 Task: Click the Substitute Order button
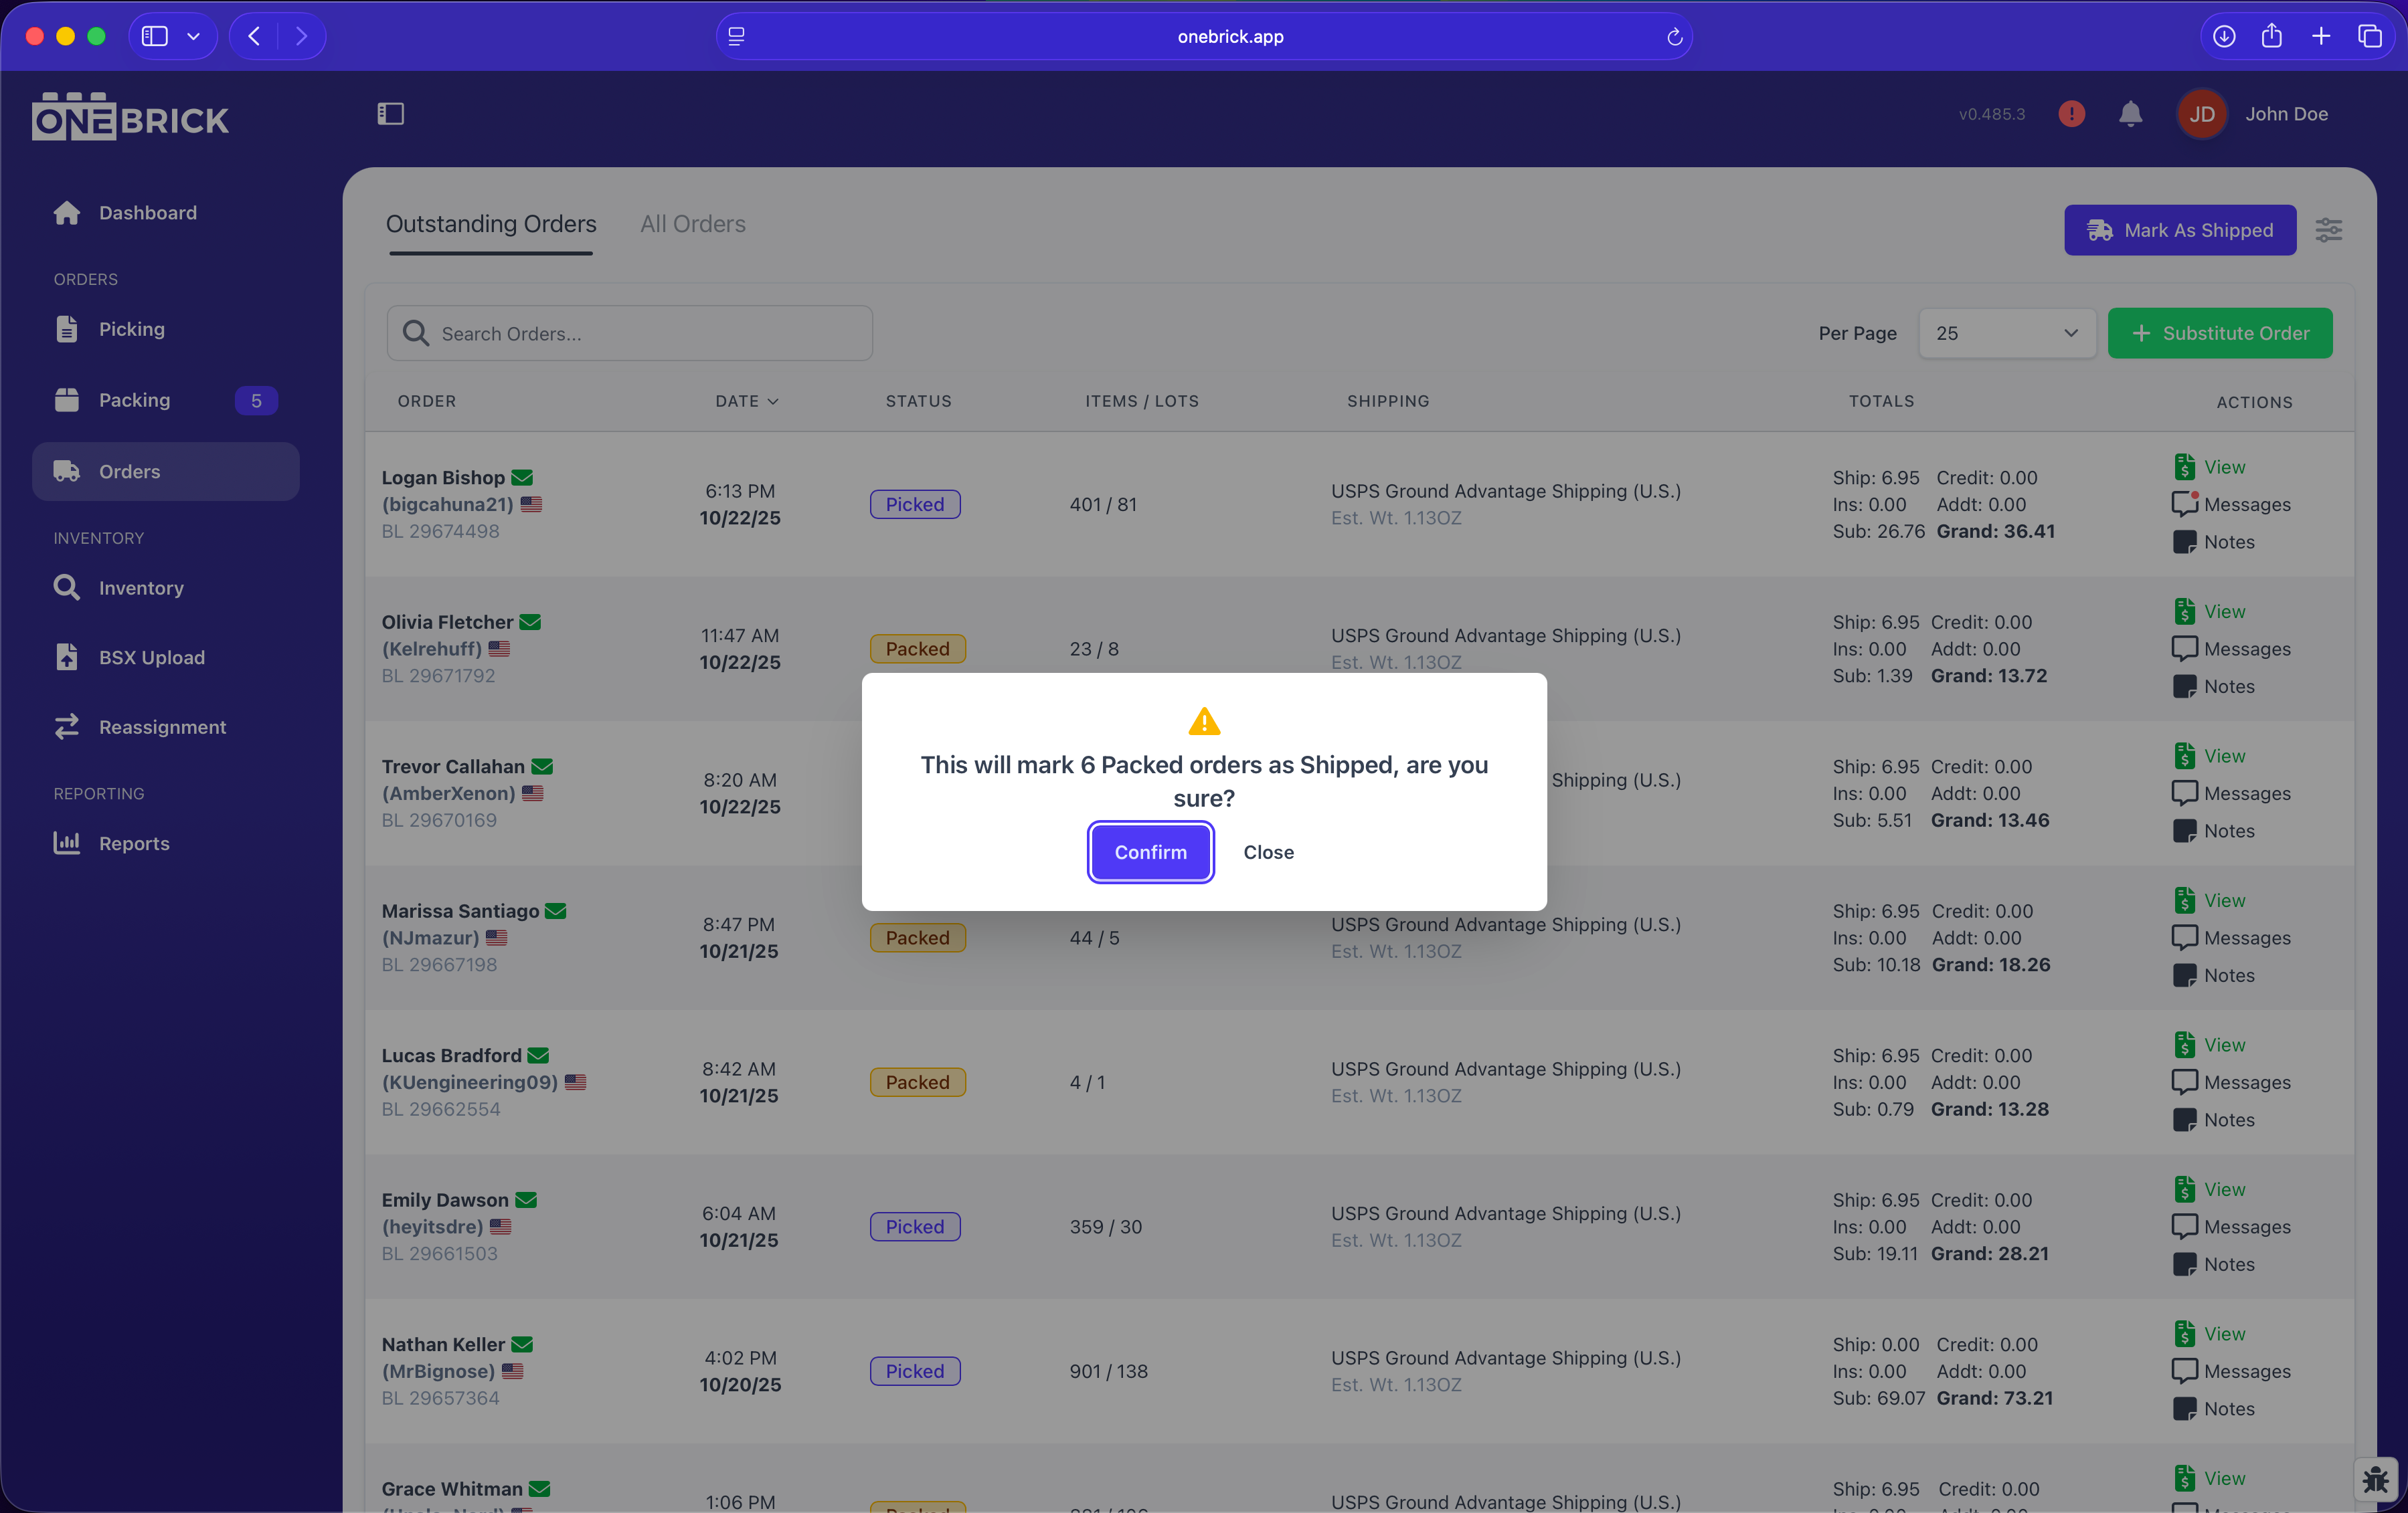[2219, 334]
